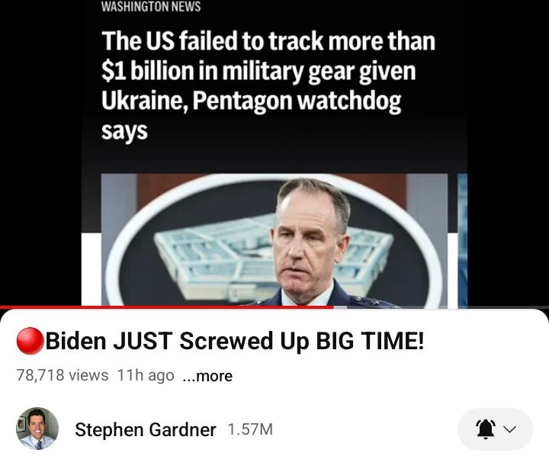
Task: Click the Pentagon briefing image in video
Action: click(x=274, y=241)
